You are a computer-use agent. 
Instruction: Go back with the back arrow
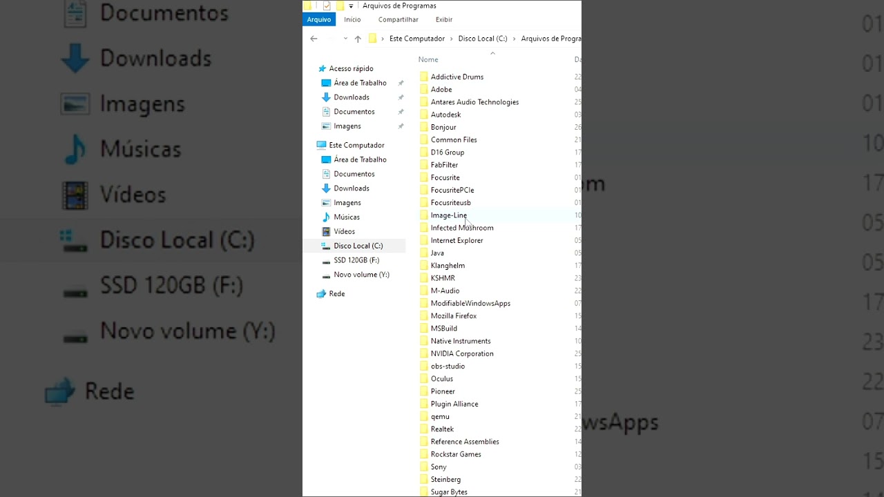pyautogui.click(x=314, y=39)
